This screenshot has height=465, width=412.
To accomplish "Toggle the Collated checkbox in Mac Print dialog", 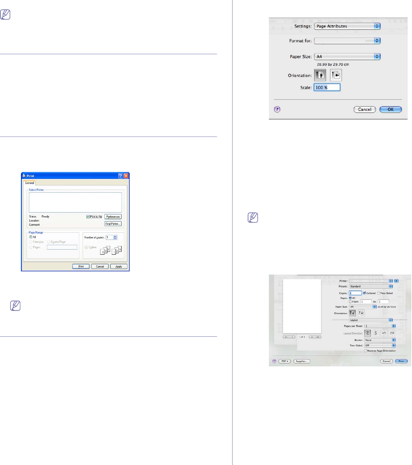I will pyautogui.click(x=364, y=293).
